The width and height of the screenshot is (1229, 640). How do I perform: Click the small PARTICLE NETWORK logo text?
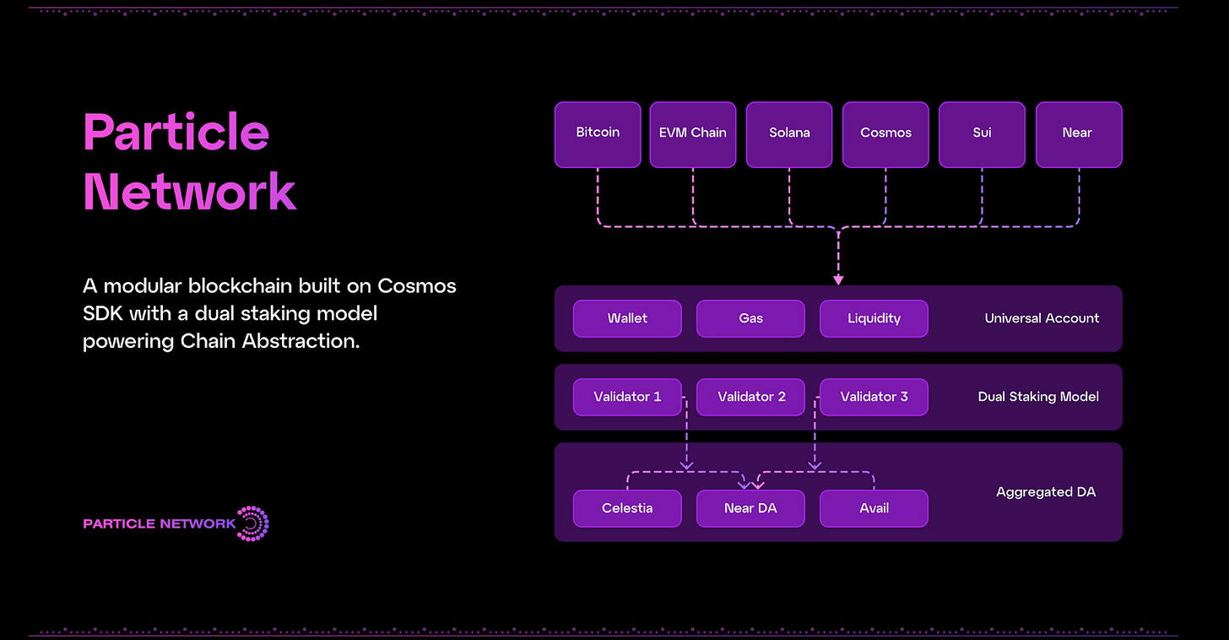point(160,523)
